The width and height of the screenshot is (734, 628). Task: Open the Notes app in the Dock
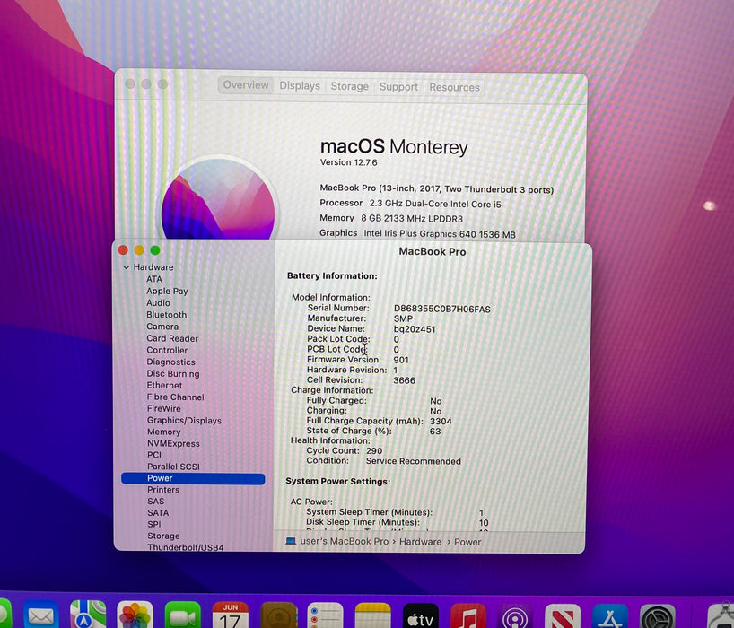[x=373, y=615]
